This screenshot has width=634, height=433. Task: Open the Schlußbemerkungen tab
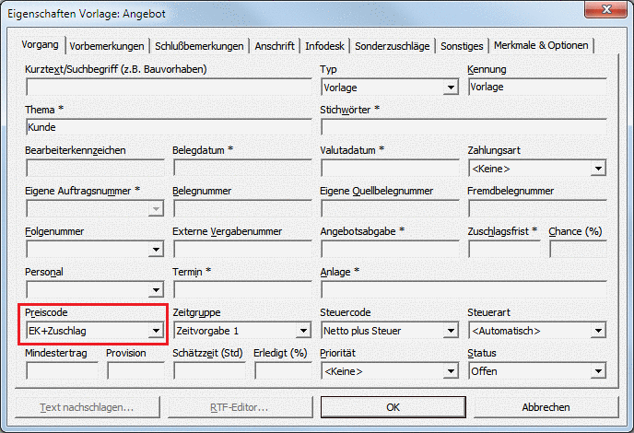pos(199,46)
